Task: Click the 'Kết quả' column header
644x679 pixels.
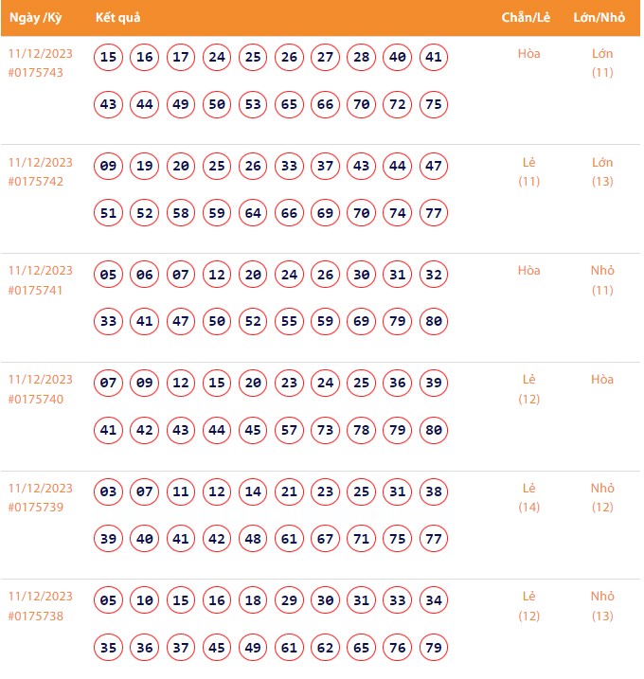Action: pyautogui.click(x=118, y=18)
